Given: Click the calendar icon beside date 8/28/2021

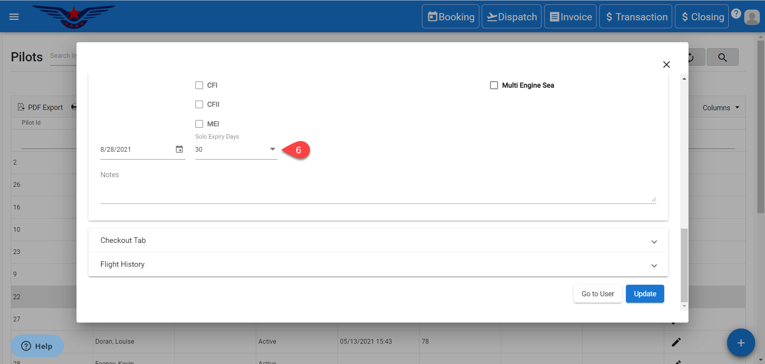Looking at the screenshot, I should [x=179, y=149].
